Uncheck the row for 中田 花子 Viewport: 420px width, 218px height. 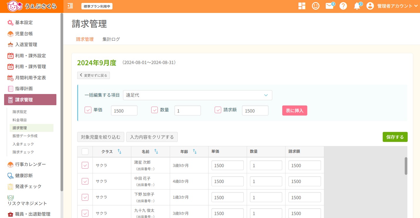click(85, 181)
